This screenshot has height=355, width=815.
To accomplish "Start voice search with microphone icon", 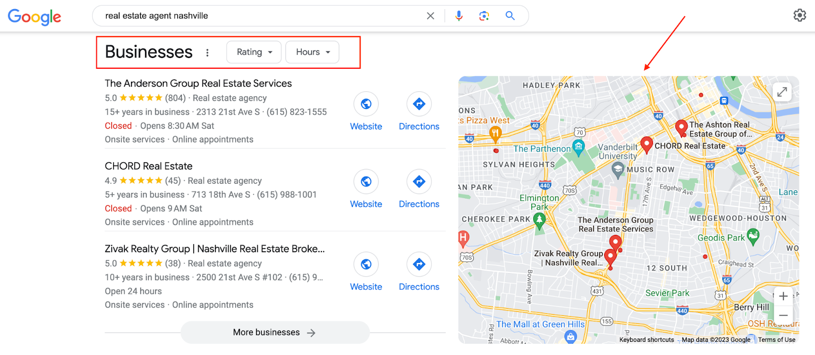I will point(459,16).
